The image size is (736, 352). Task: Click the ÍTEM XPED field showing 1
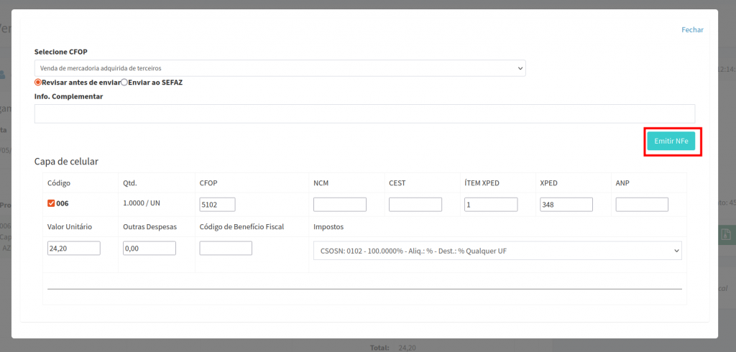[x=490, y=205]
